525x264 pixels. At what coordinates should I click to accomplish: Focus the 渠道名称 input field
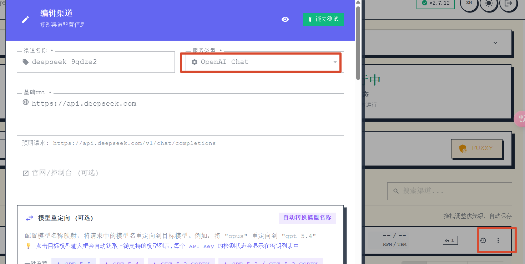click(96, 62)
